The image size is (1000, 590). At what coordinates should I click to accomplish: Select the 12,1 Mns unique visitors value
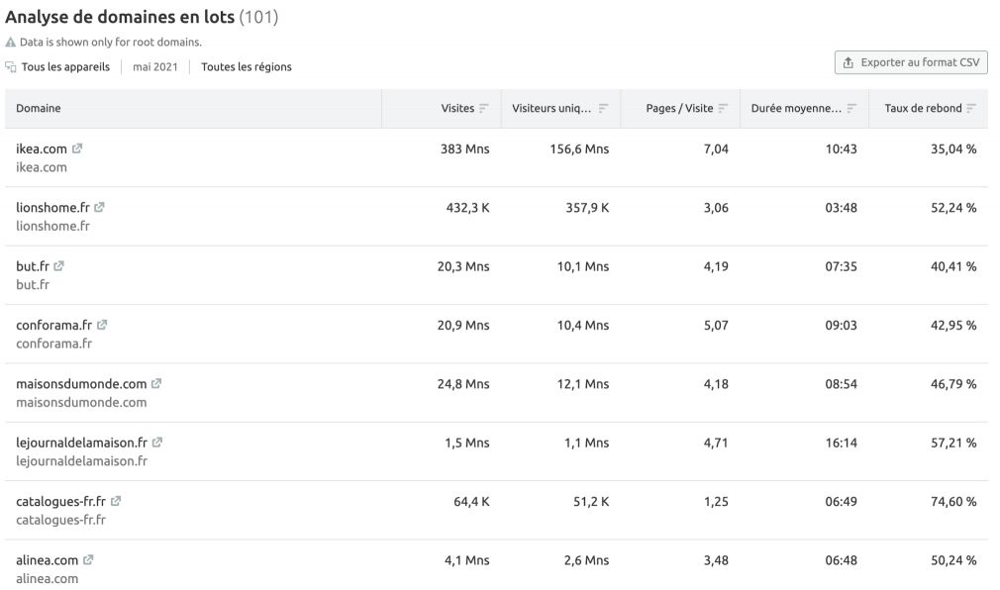pyautogui.click(x=583, y=383)
